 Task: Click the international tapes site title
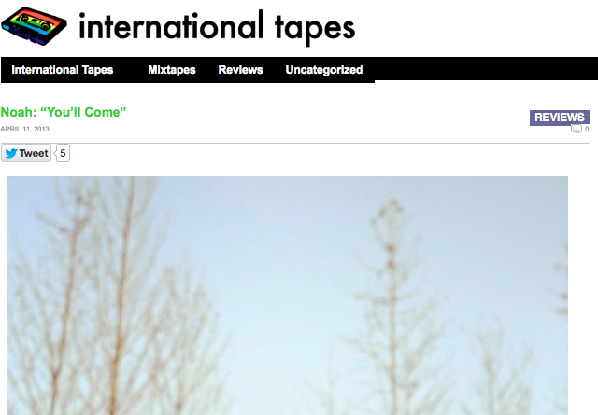[x=217, y=27]
